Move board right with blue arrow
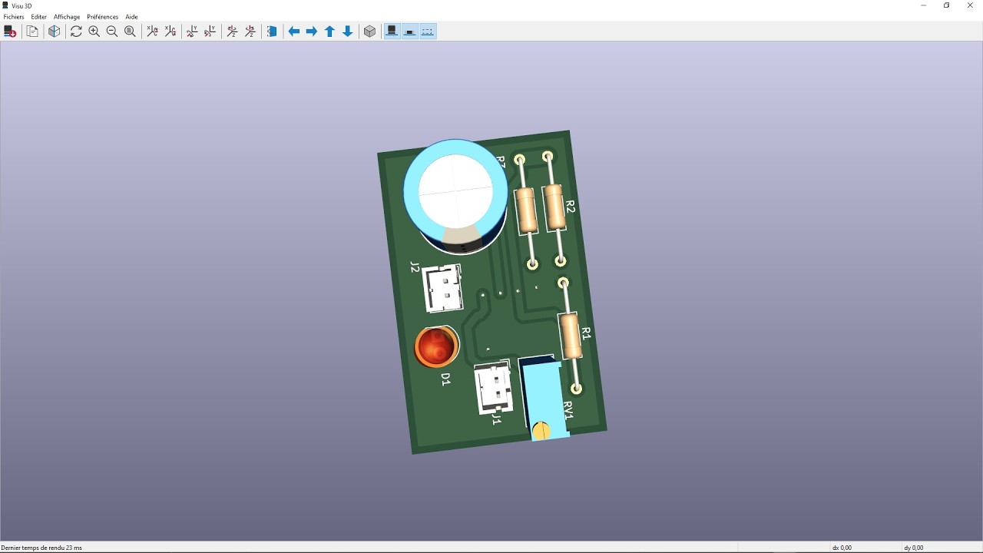Screen dimensions: 983x553 click(x=312, y=31)
